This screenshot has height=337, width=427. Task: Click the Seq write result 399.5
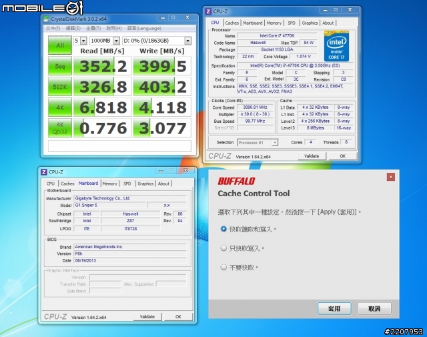click(162, 66)
